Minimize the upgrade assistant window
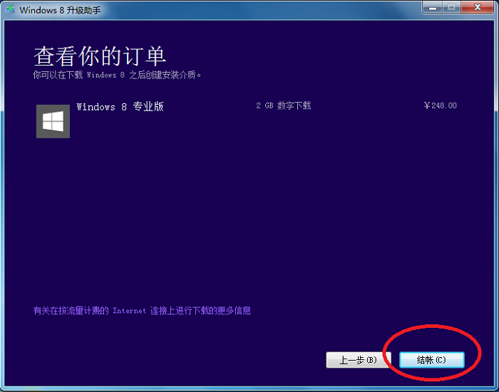 tap(433, 8)
